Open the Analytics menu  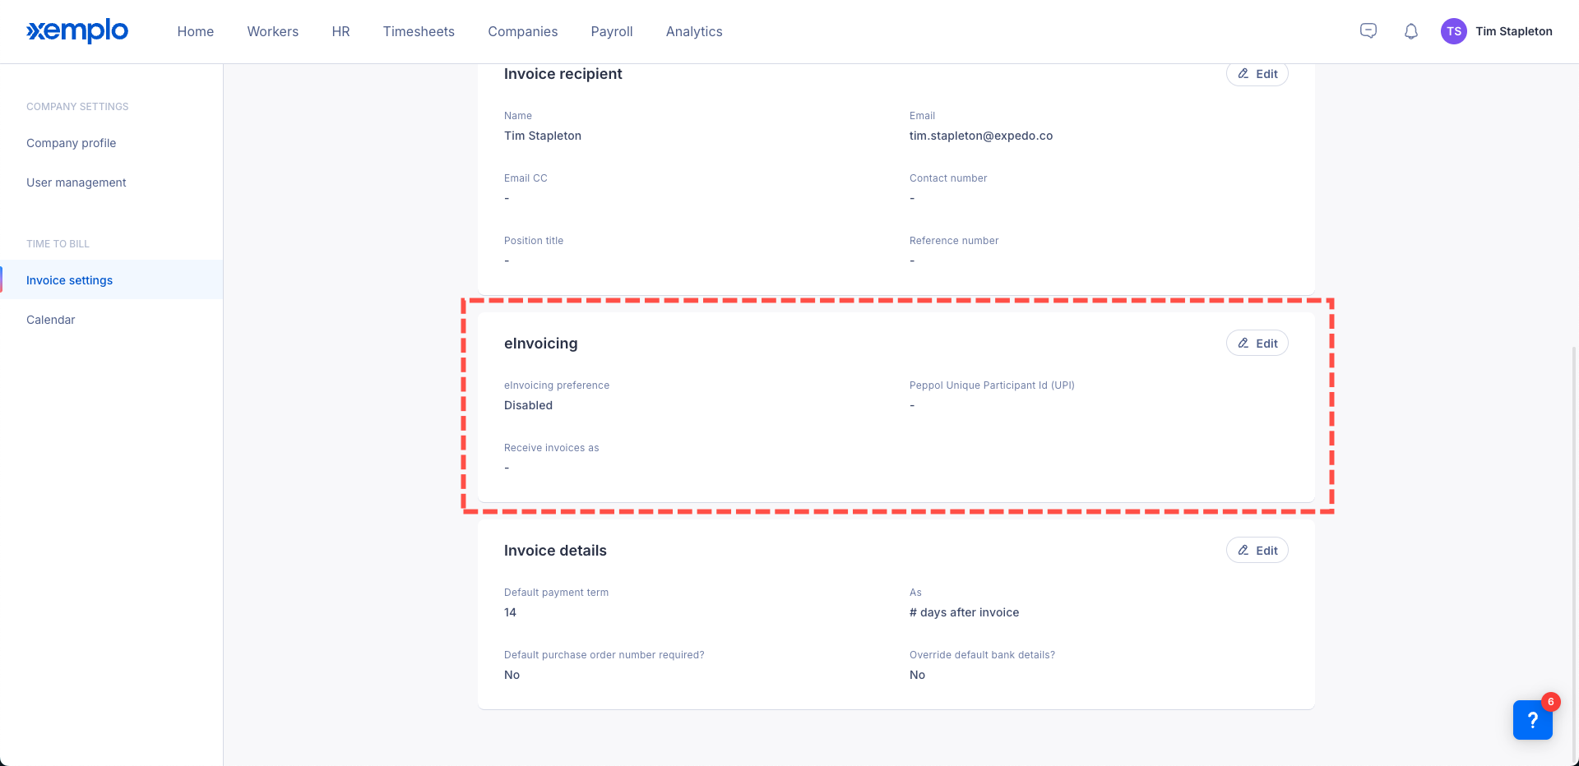[694, 31]
